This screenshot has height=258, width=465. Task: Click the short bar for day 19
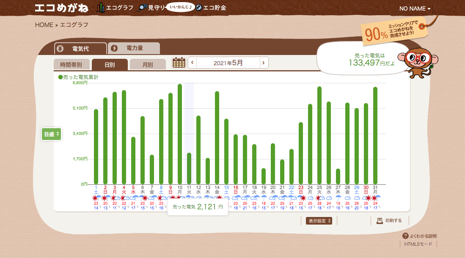click(x=264, y=176)
